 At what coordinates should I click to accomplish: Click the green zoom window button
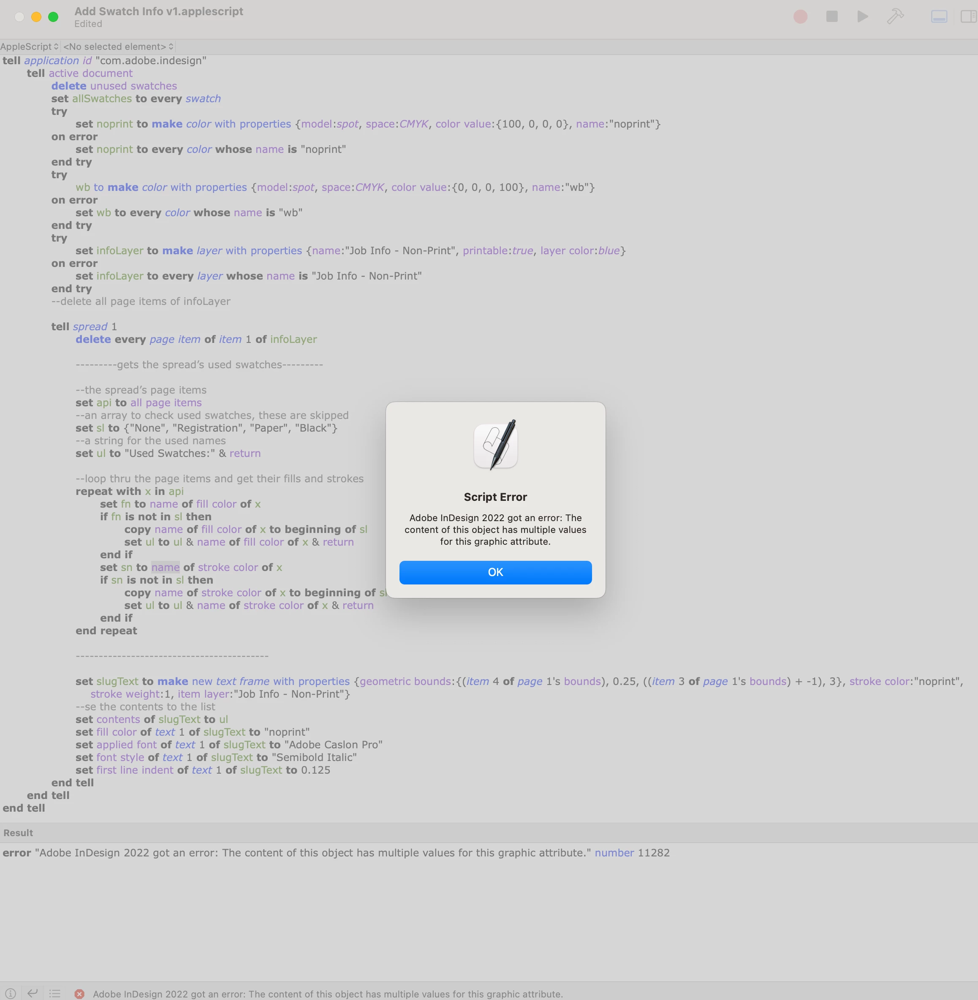[53, 17]
